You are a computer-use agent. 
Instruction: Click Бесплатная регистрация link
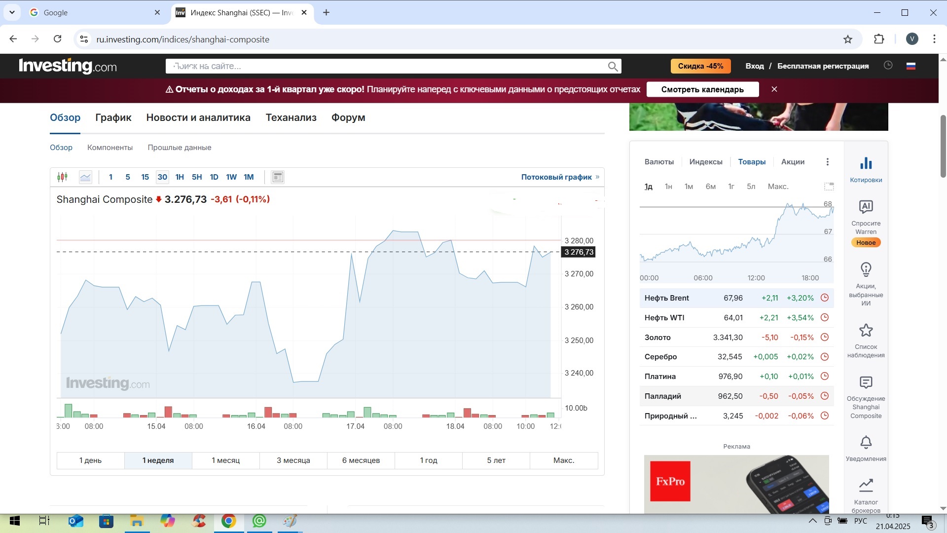click(823, 66)
